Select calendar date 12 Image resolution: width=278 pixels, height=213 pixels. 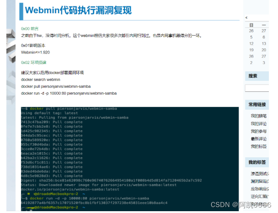click(x=251, y=43)
